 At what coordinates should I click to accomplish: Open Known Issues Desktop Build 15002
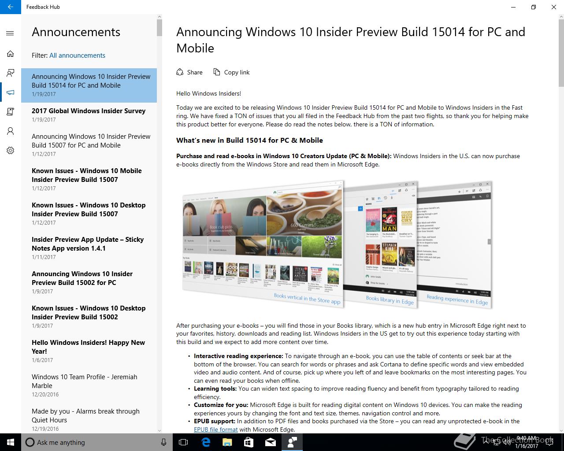[89, 317]
